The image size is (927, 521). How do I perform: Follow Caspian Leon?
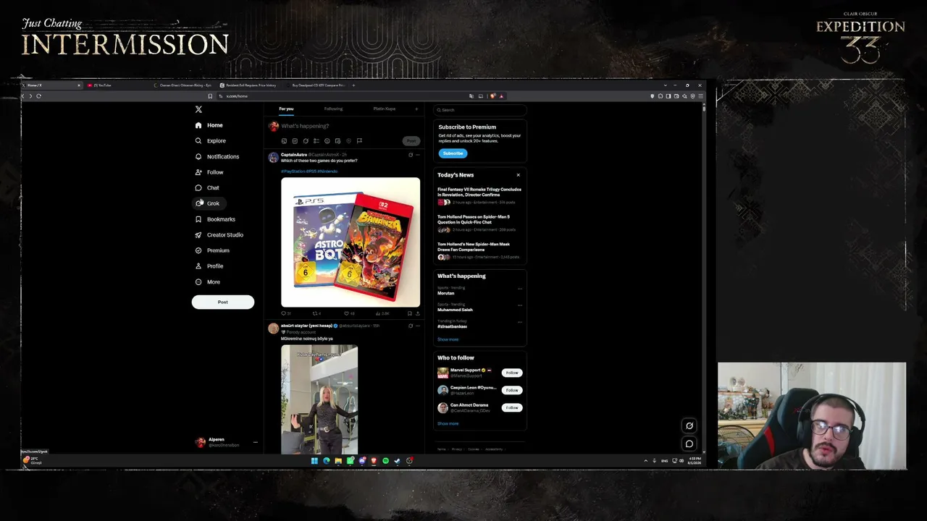(x=512, y=390)
